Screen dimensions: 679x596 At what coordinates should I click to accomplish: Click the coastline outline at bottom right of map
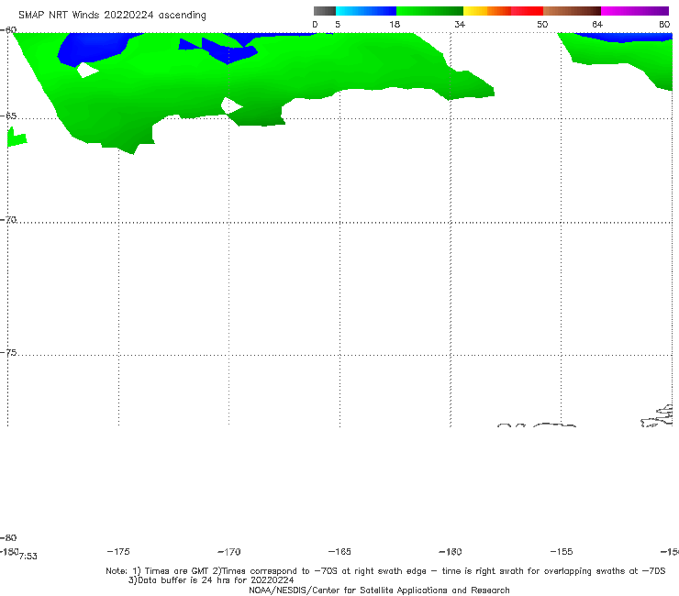[657, 416]
